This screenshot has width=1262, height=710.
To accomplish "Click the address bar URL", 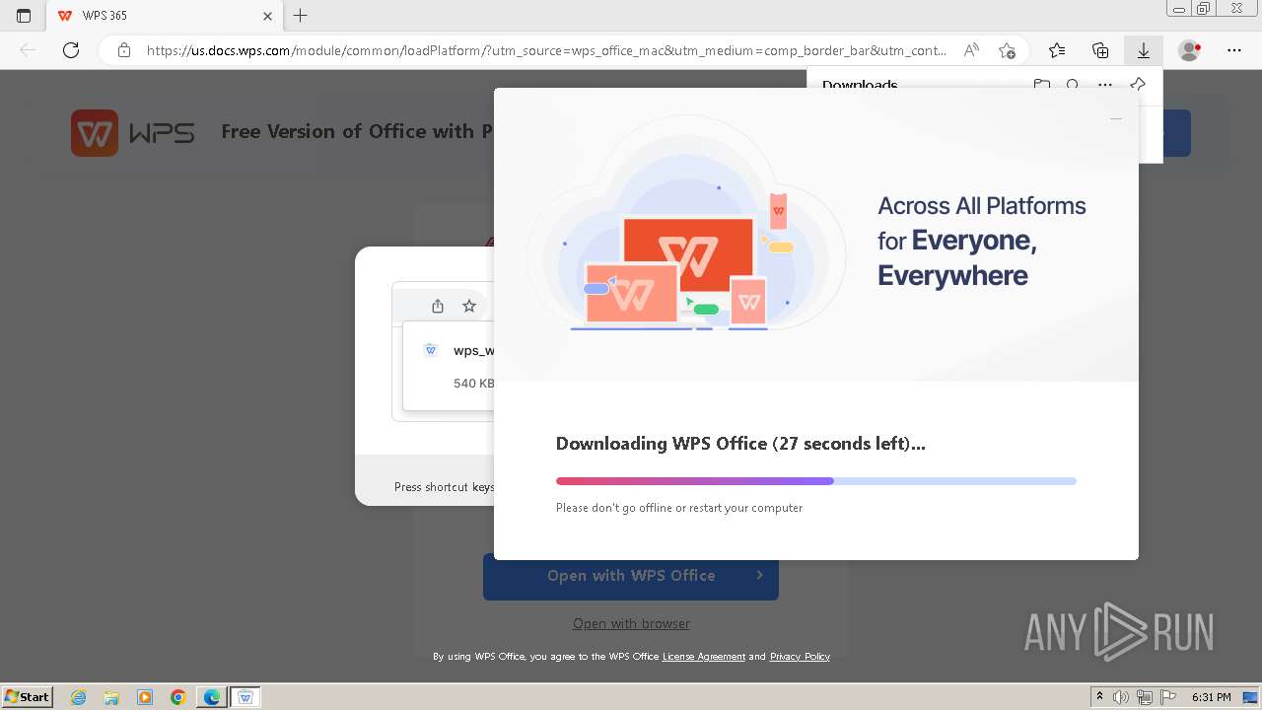I will pyautogui.click(x=546, y=50).
